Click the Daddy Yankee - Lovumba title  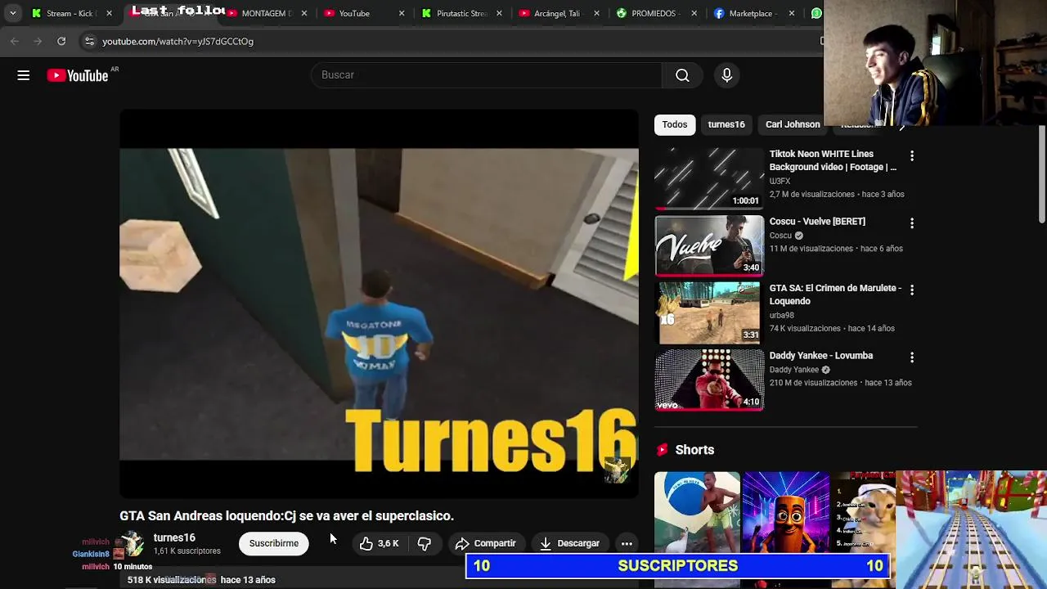click(x=821, y=356)
